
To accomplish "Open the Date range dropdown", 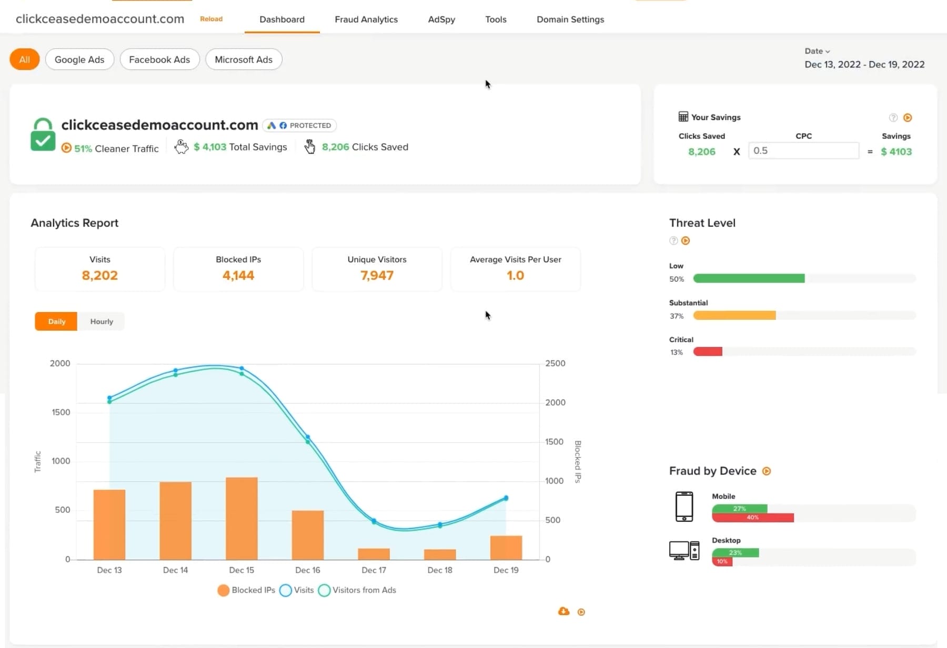I will coord(817,51).
